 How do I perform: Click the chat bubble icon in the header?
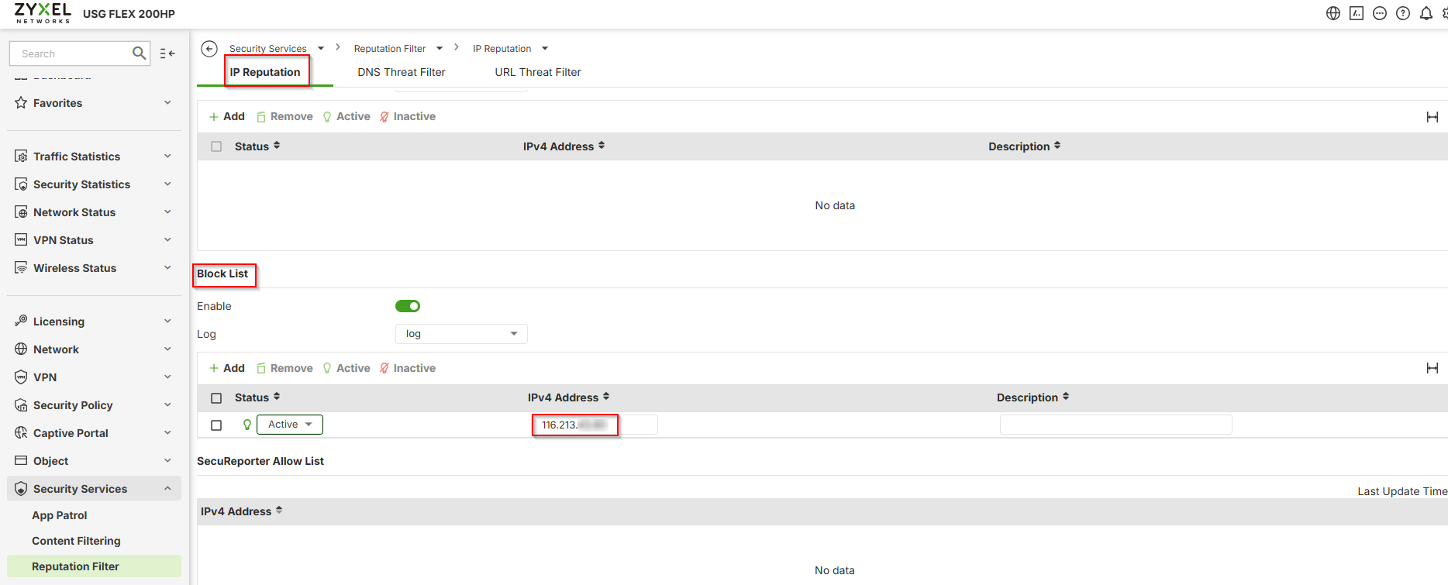[1380, 13]
